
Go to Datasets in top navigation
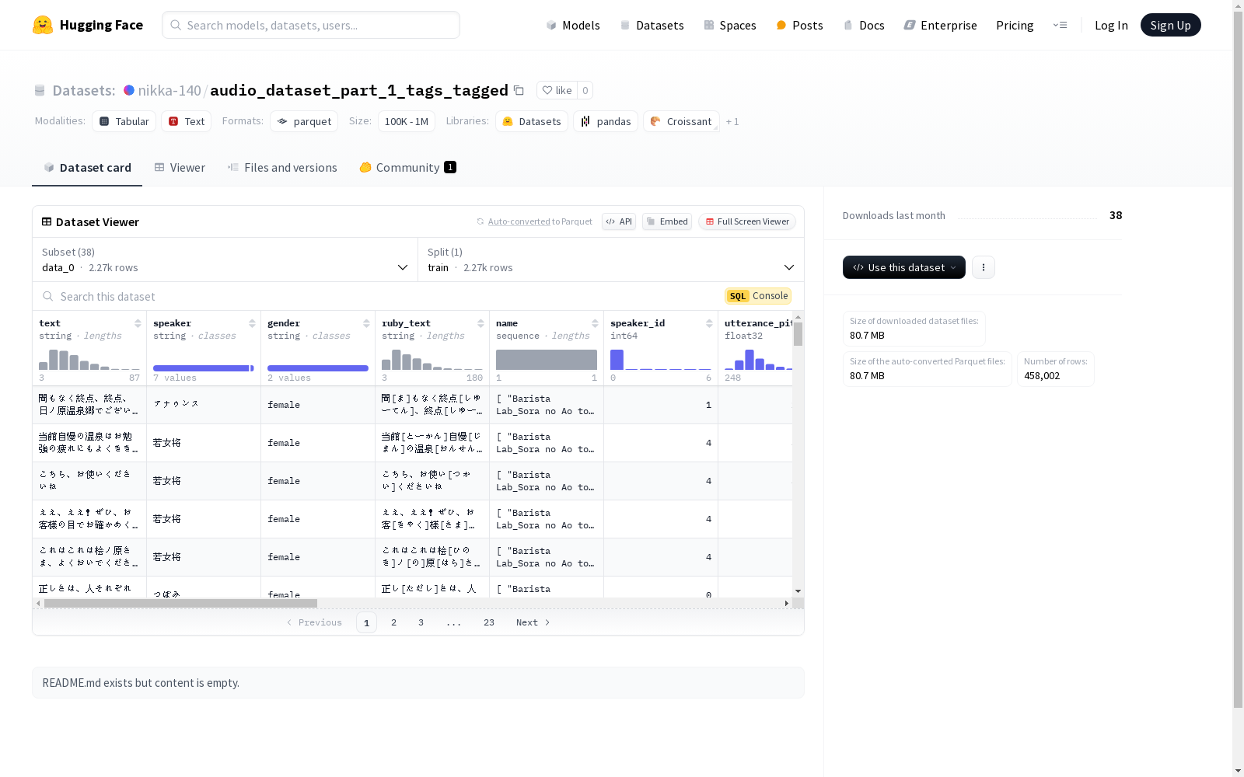(x=652, y=25)
